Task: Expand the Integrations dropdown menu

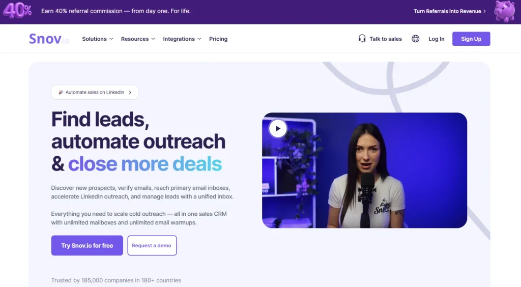Action: (x=182, y=39)
